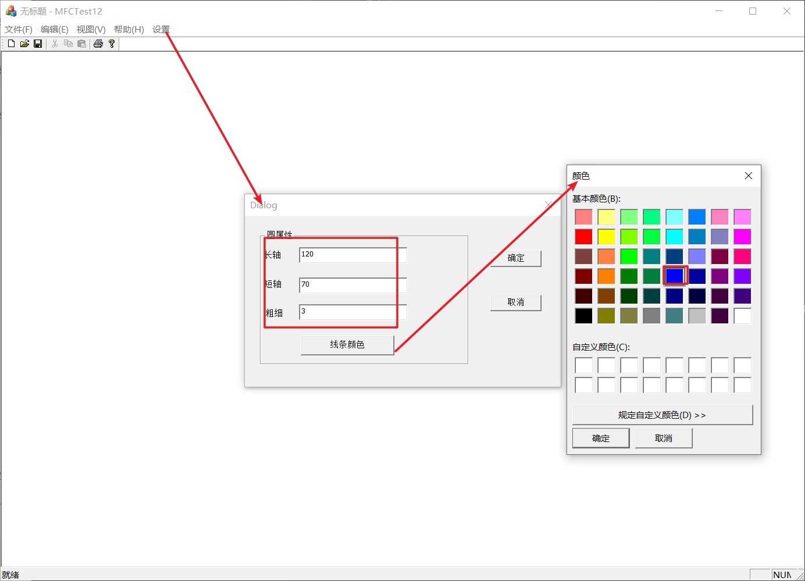Viewport: 805px width, 581px height.
Task: Click the Print toolbar icon
Action: pyautogui.click(x=98, y=44)
